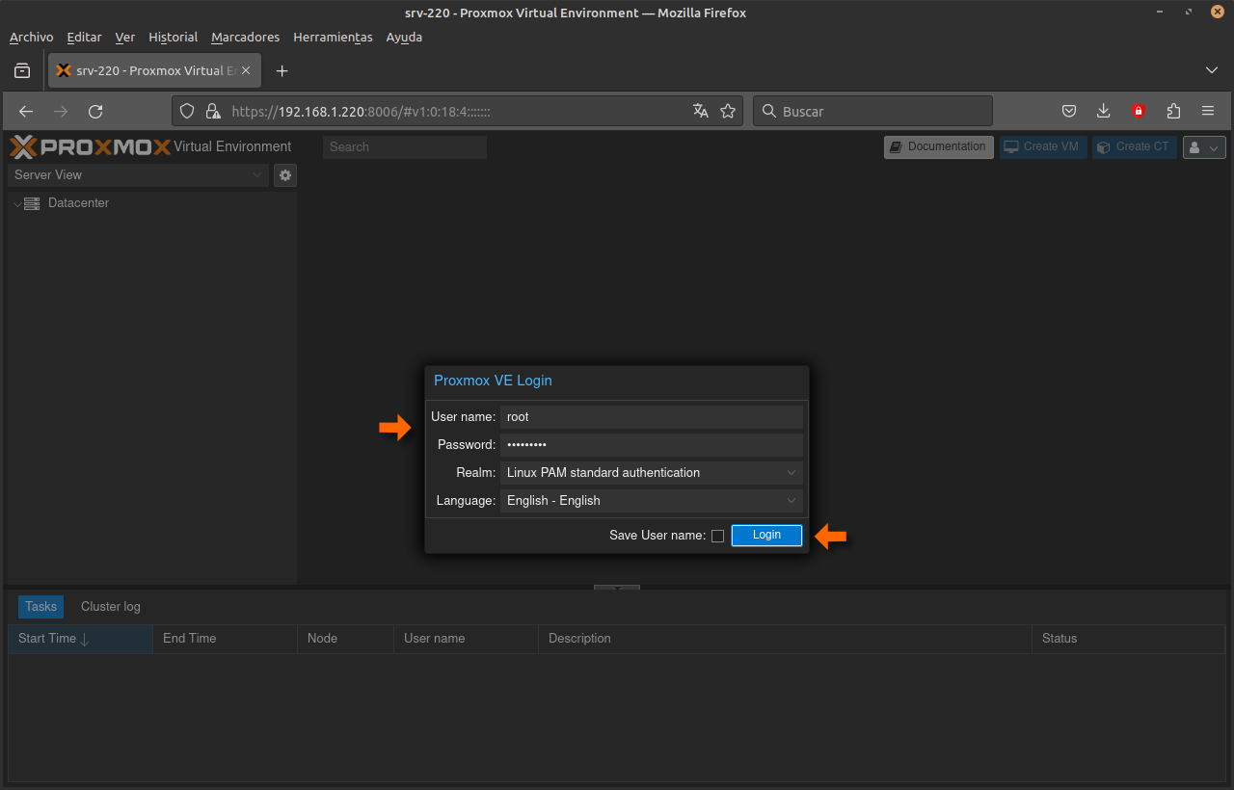
Task: Click the Proxmox logo
Action: [x=91, y=146]
